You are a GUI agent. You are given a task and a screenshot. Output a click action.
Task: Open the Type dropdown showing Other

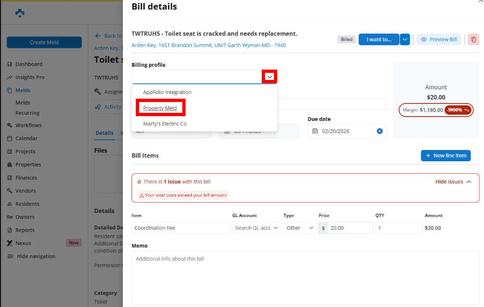point(299,228)
